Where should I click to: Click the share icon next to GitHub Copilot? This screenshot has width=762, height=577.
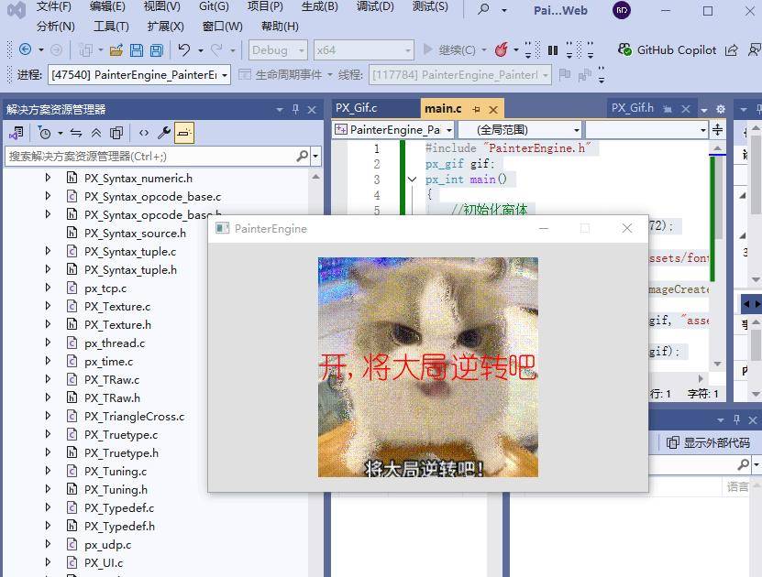point(732,50)
